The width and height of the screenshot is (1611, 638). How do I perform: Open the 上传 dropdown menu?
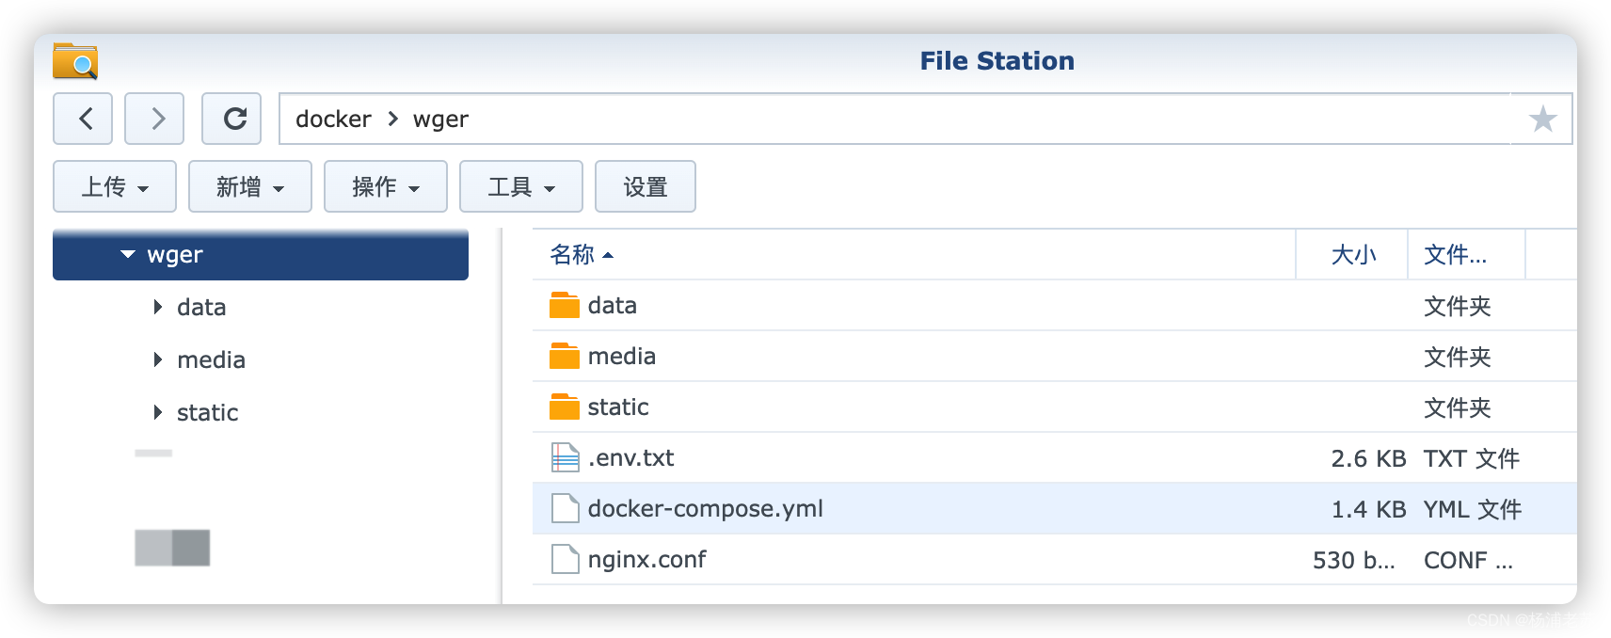(x=115, y=186)
